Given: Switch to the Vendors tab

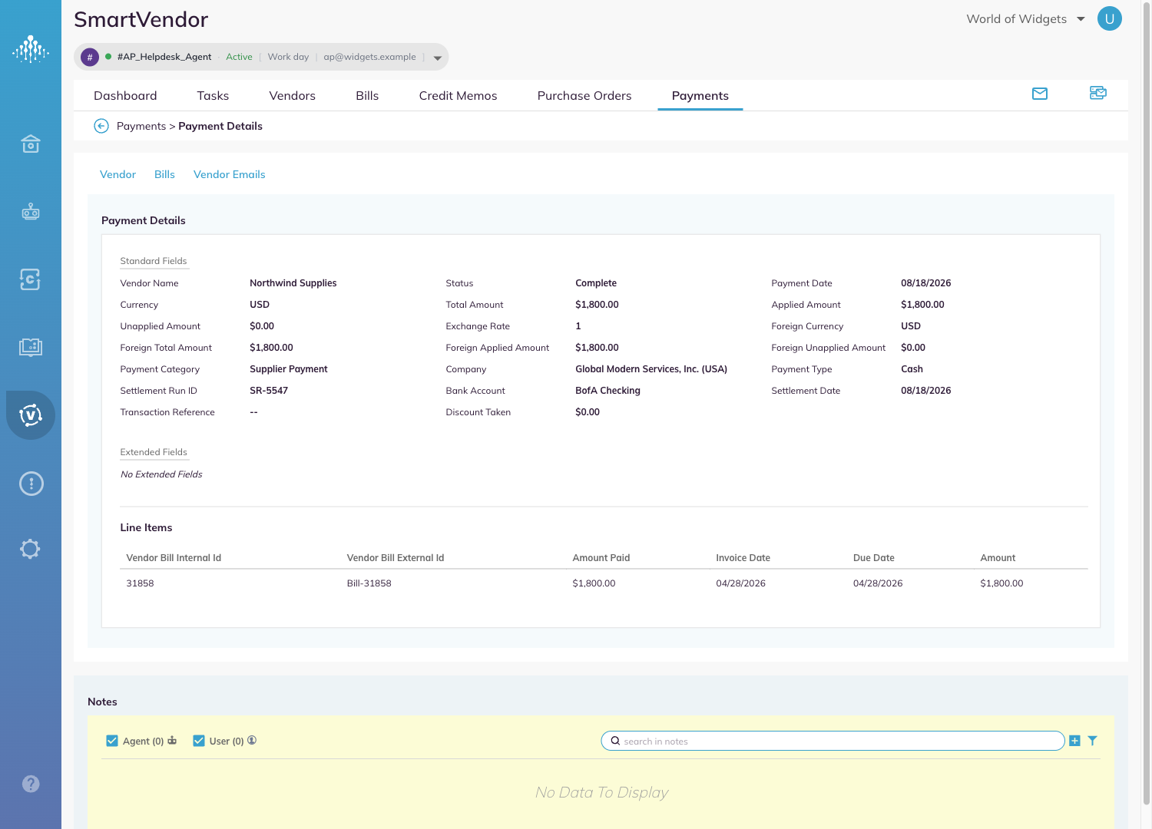Looking at the screenshot, I should point(293,96).
